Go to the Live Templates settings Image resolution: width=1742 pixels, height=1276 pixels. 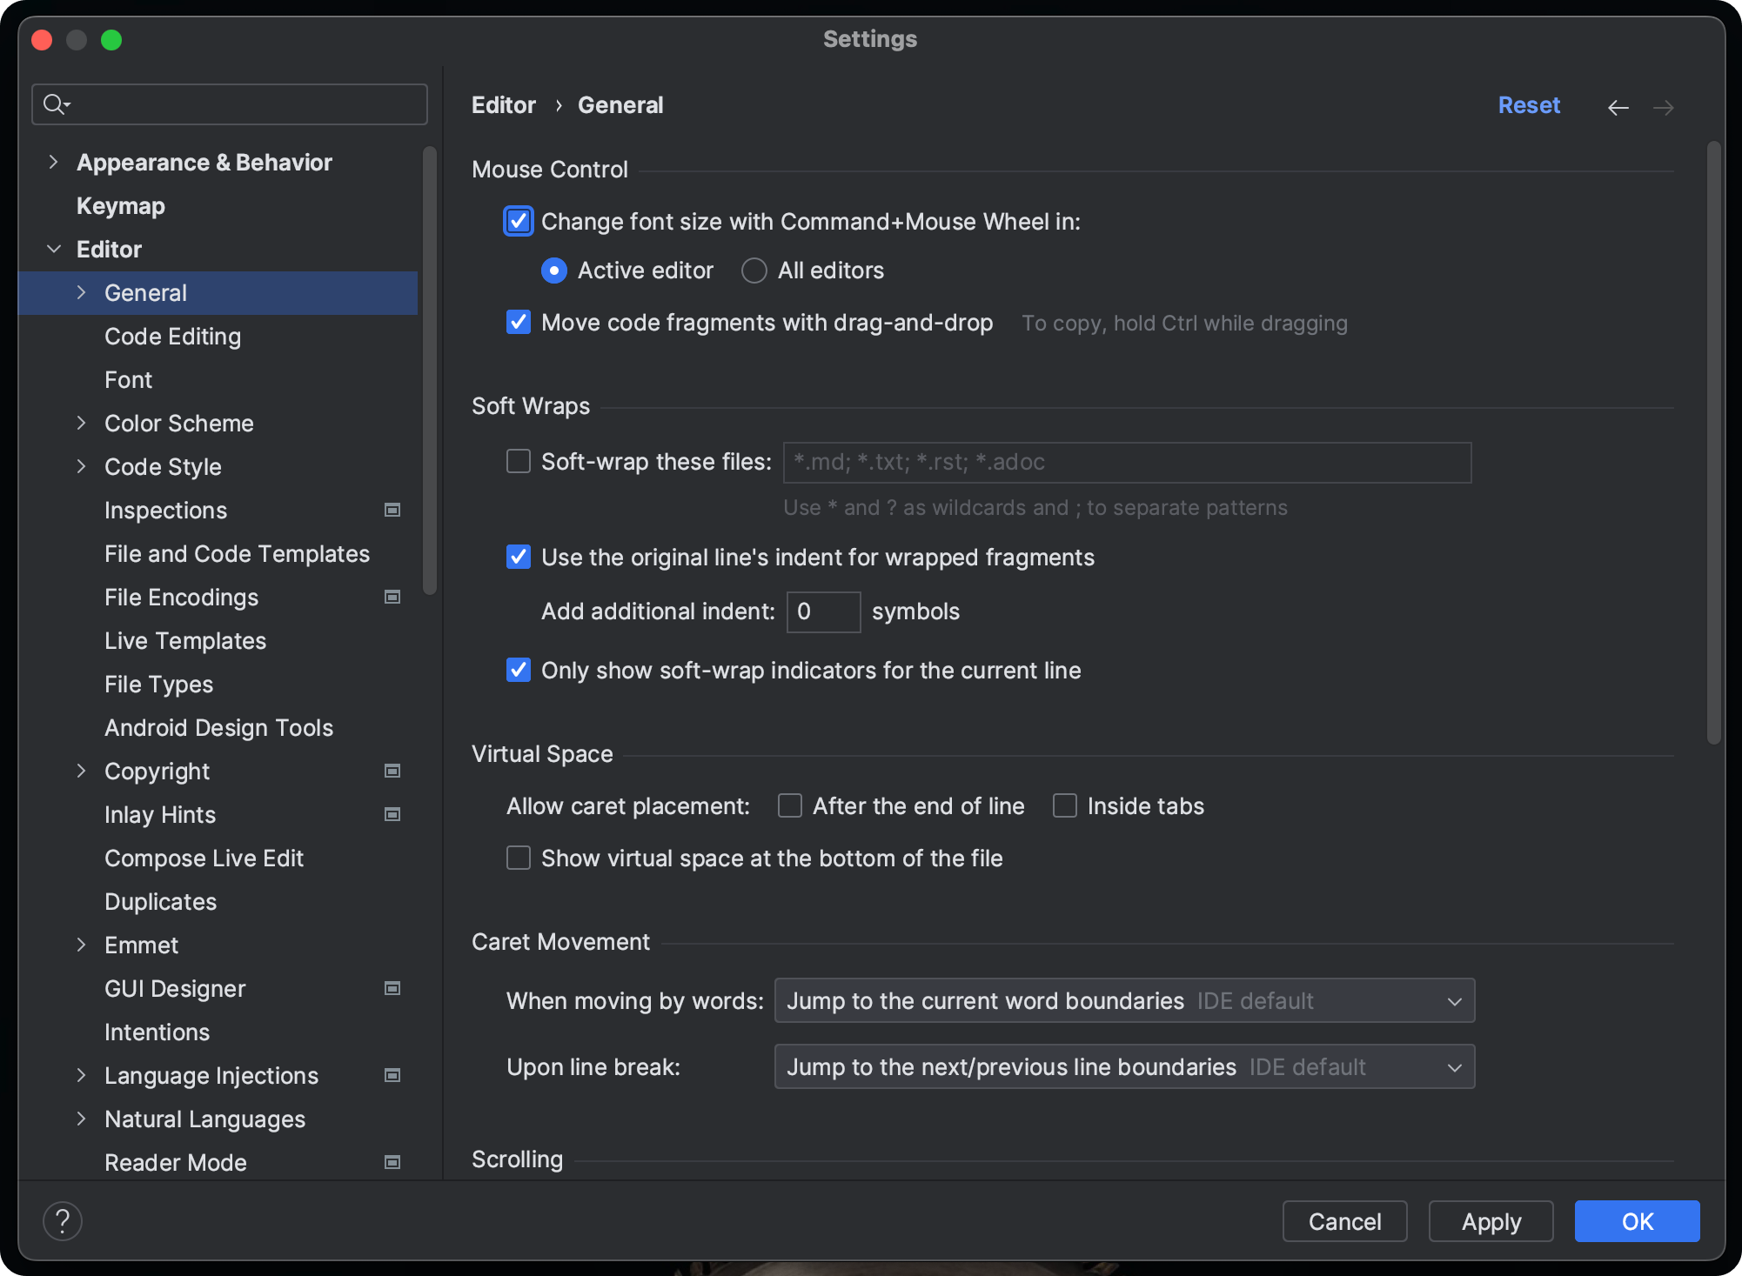click(185, 641)
